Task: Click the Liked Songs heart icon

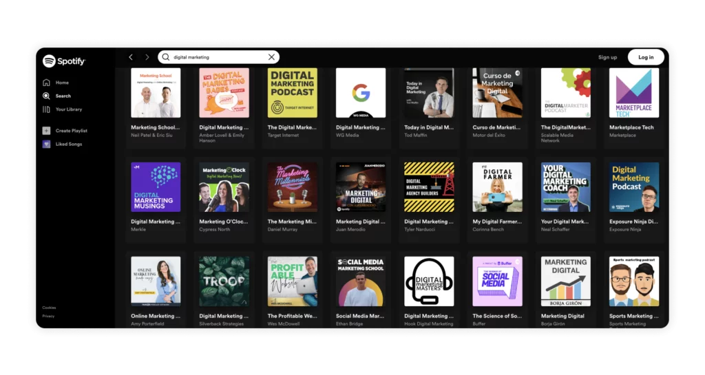Action: (46, 144)
